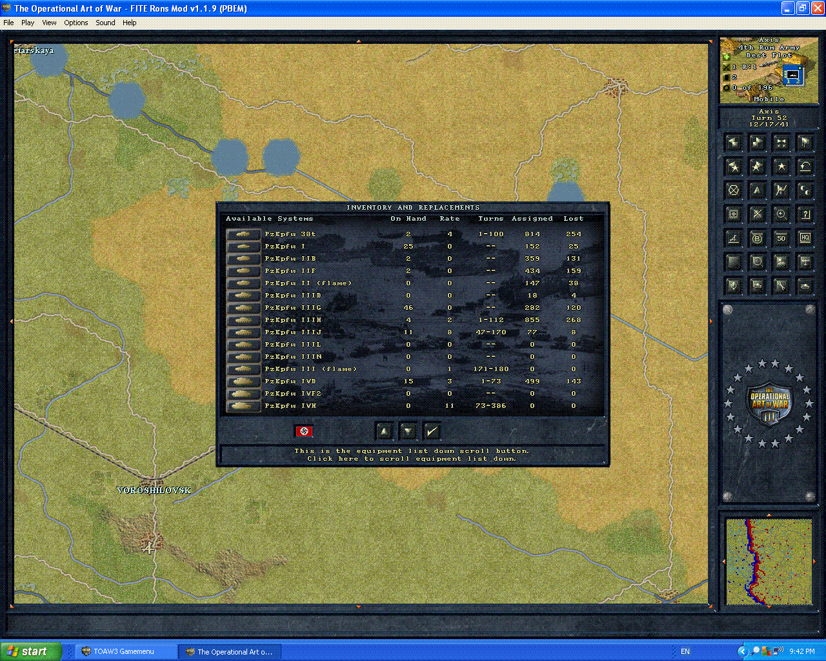Click the wrench toolbar button
The image size is (826, 661).
[x=781, y=286]
